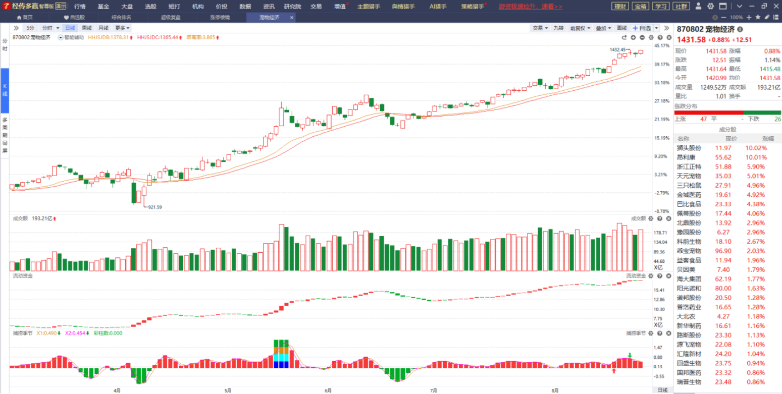Open the 研究院 menu

292,7
